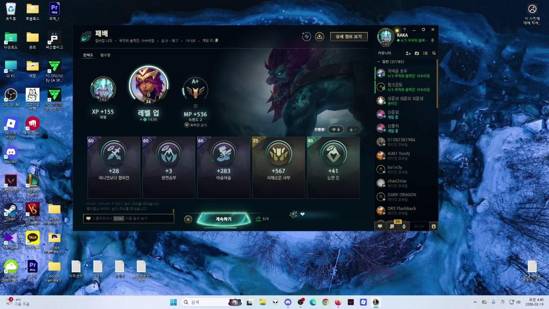
Task: Click the notification bell next to KAKA
Action: (x=432, y=40)
